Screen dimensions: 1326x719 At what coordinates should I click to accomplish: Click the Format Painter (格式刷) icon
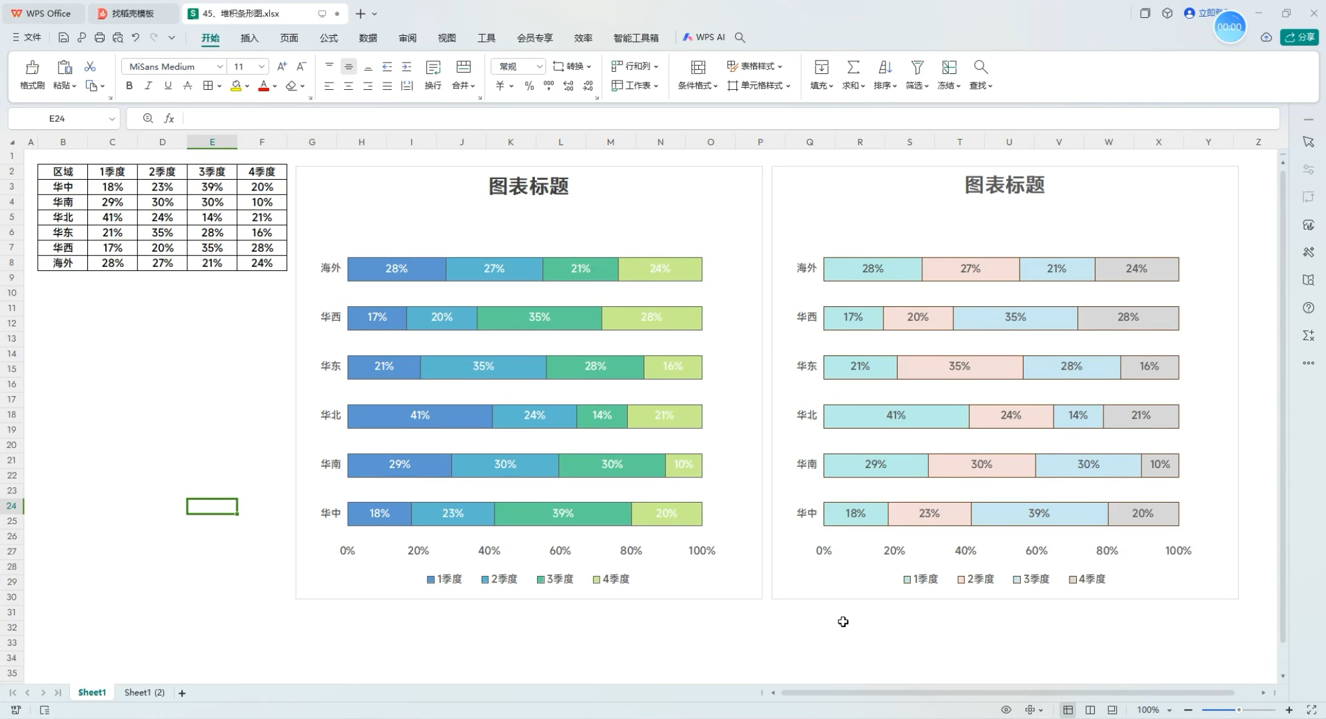click(32, 67)
